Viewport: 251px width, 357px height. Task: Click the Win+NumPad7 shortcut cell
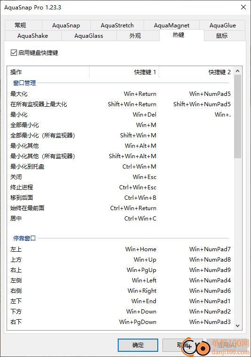coord(210,249)
